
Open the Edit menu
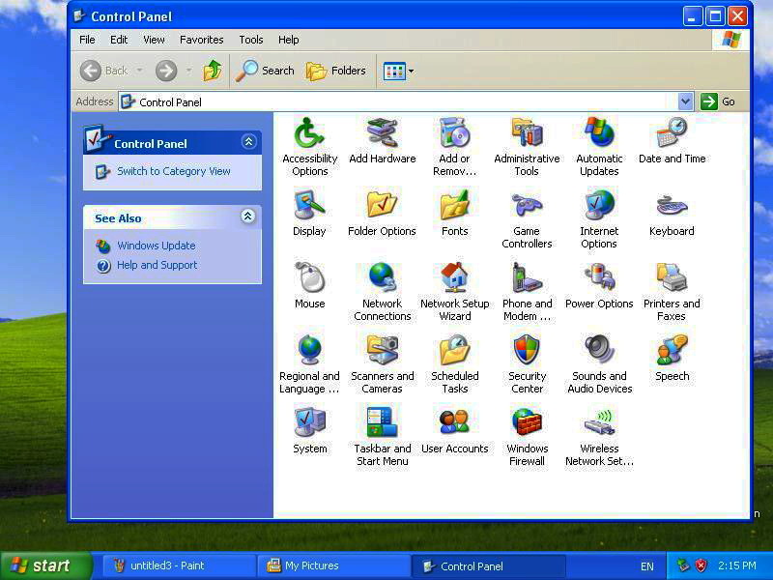(x=118, y=40)
